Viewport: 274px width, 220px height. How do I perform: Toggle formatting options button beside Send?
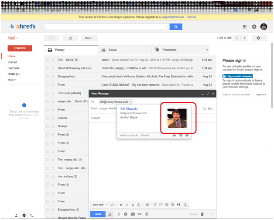110,214
